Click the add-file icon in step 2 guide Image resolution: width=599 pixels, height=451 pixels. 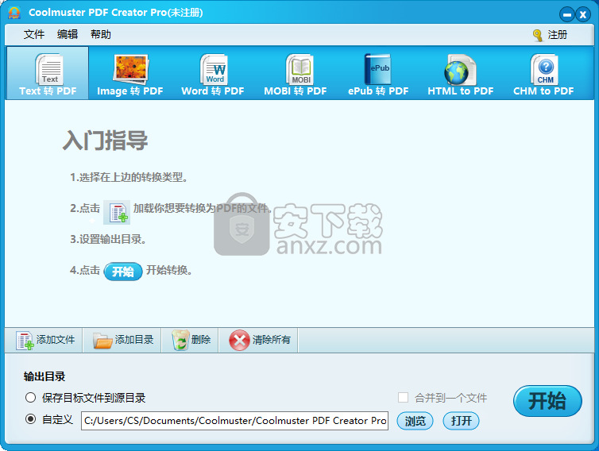(x=117, y=212)
